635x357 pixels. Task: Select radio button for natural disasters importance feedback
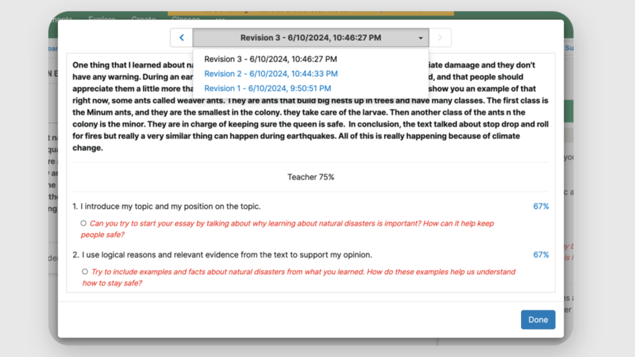(84, 223)
